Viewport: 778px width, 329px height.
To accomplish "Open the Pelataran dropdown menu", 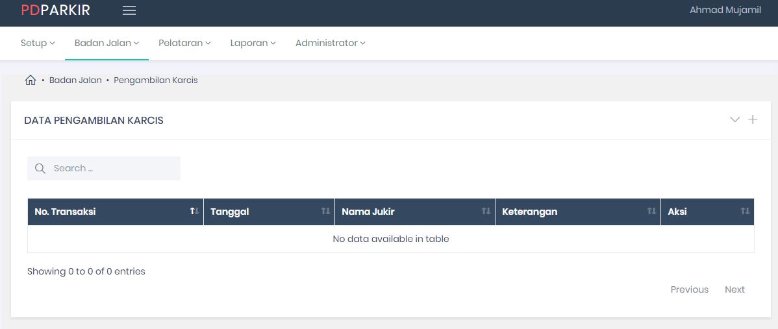I will click(x=184, y=43).
